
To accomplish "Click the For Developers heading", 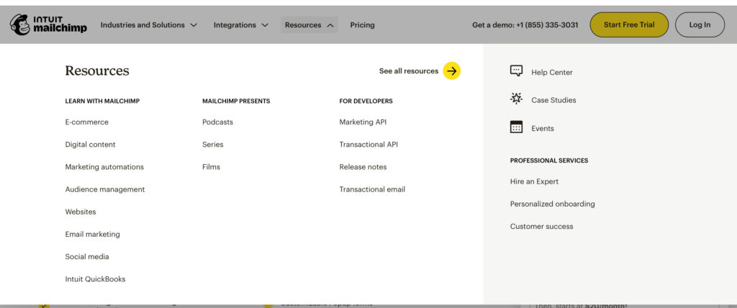I will pyautogui.click(x=366, y=101).
